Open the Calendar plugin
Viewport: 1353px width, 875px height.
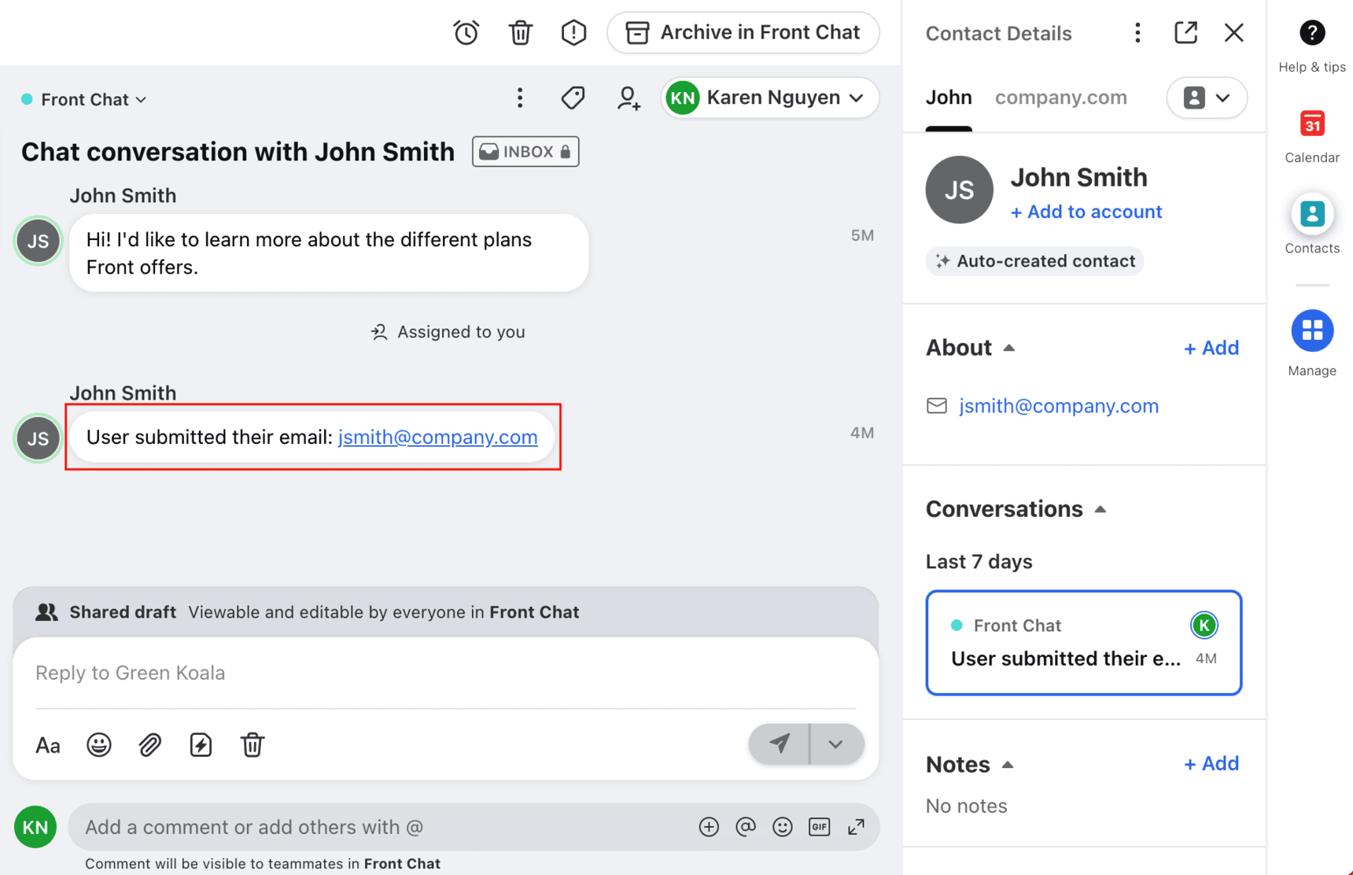pyautogui.click(x=1312, y=136)
